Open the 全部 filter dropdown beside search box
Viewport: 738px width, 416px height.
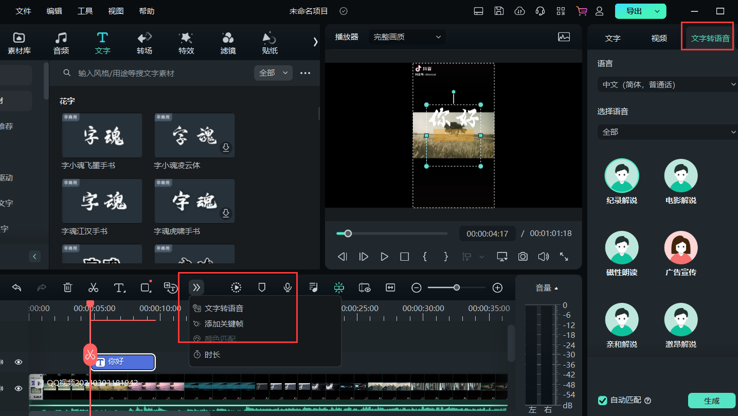coord(273,73)
